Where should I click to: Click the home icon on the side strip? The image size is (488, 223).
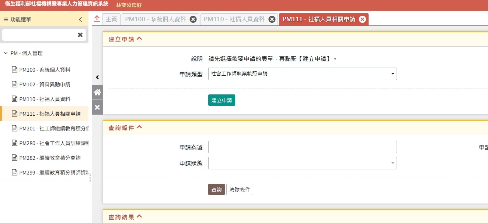(97, 92)
